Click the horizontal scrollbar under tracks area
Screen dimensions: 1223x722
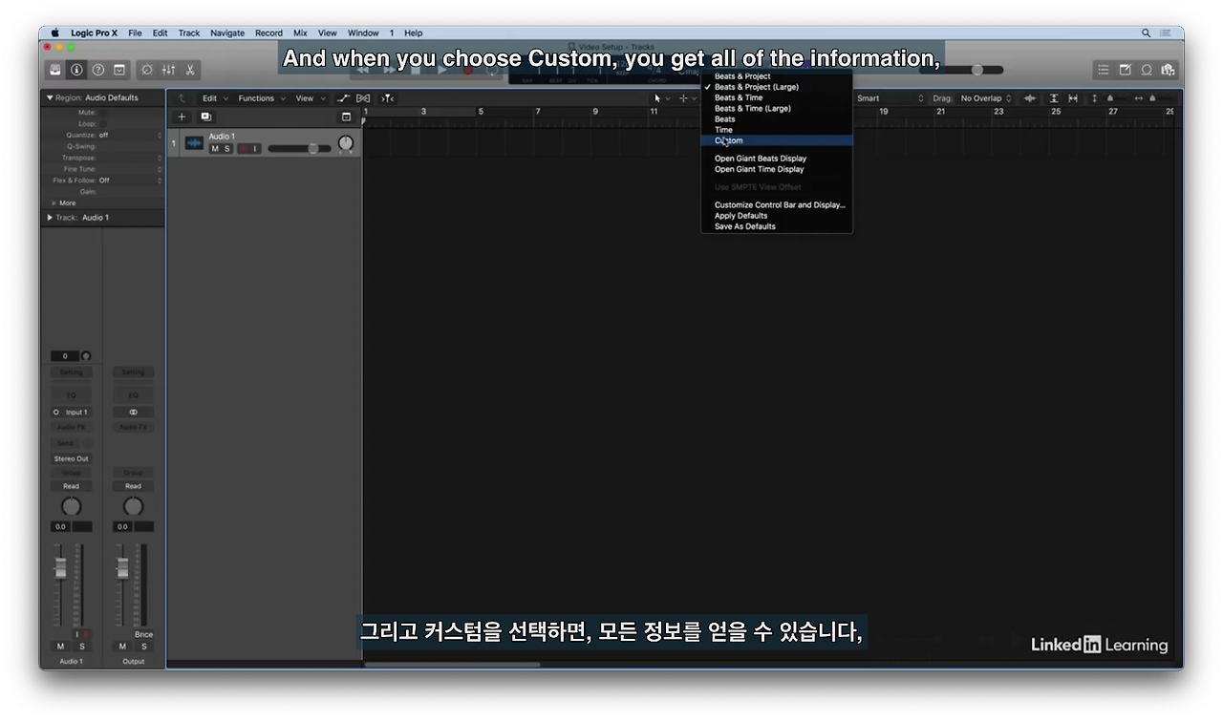451,665
